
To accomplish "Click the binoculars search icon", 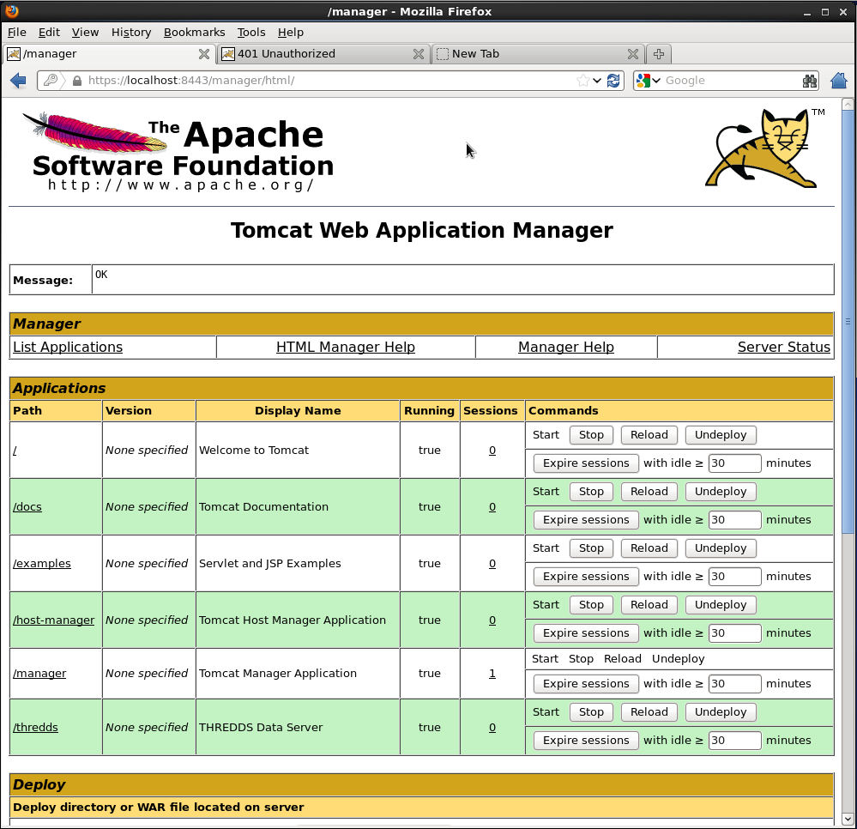I will pos(810,81).
